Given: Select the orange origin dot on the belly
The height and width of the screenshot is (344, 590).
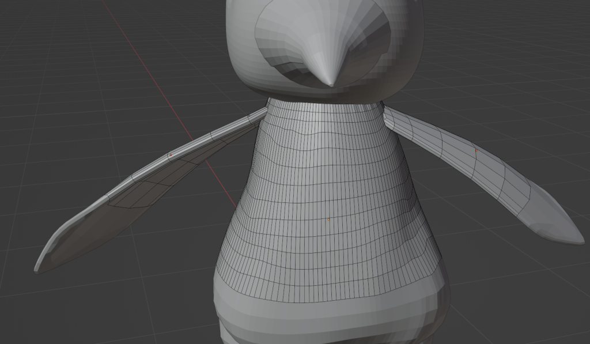Looking at the screenshot, I should click(x=328, y=219).
